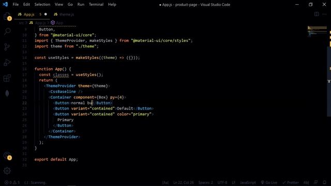This screenshot has height=186, width=331.
Task: Click makeStyles call on line 14
Action: coord(87,57)
